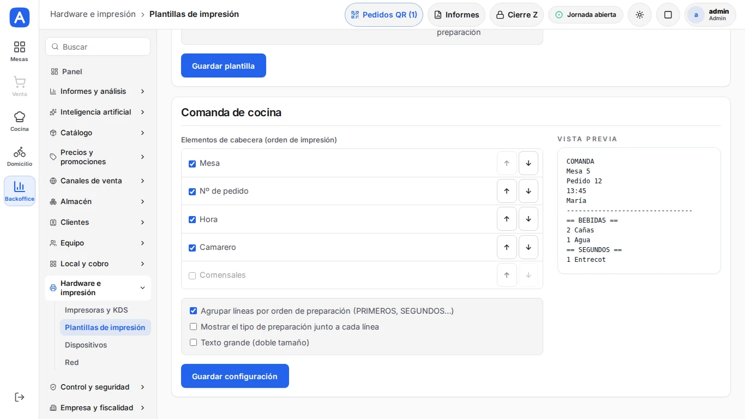Viewport: 745px width, 419px height.
Task: Enable Mostrar el tipo de preparación checkbox
Action: [193, 327]
